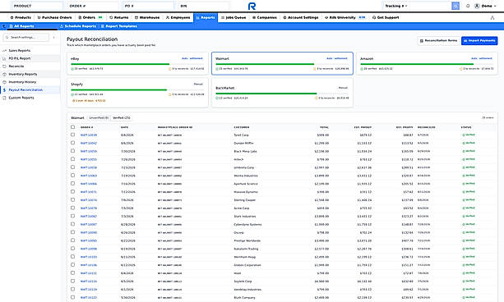The width and height of the screenshot is (504, 302).
Task: Open the order link for Wonka Industries
Action: [x=89, y=176]
